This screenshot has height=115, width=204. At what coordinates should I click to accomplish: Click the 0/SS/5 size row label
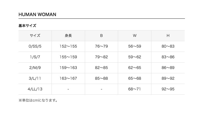(35, 46)
